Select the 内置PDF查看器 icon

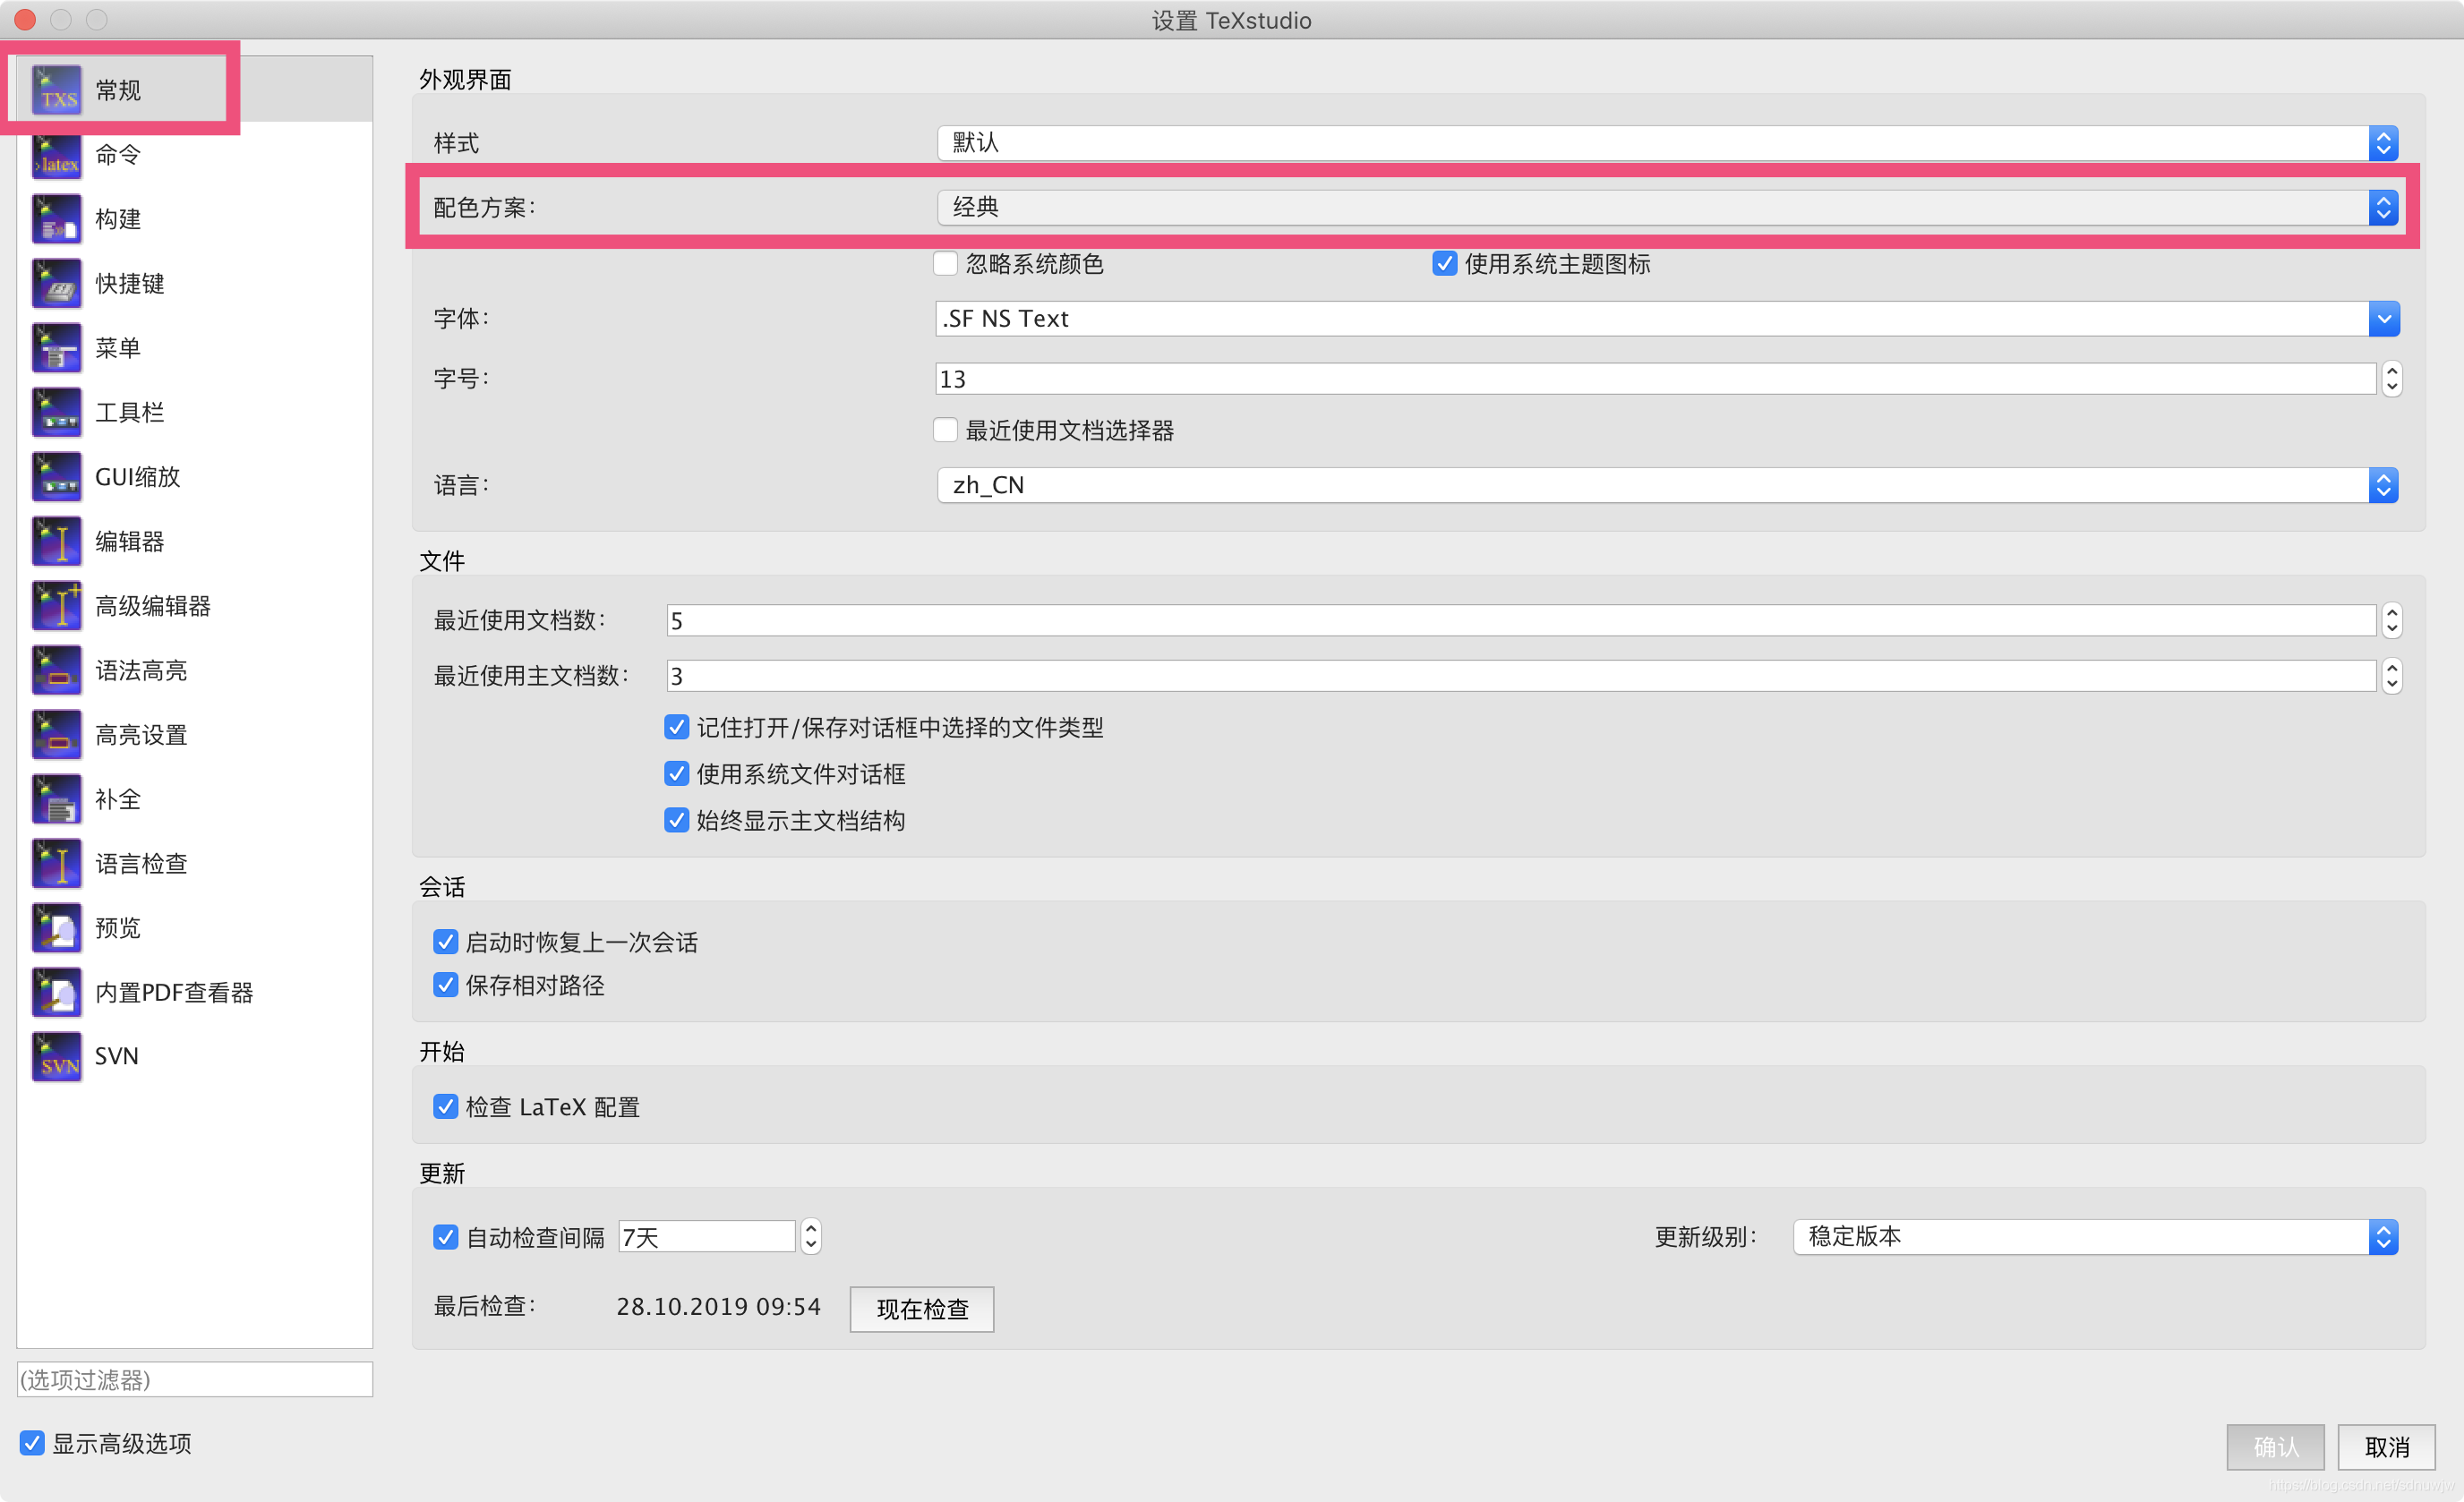57,992
